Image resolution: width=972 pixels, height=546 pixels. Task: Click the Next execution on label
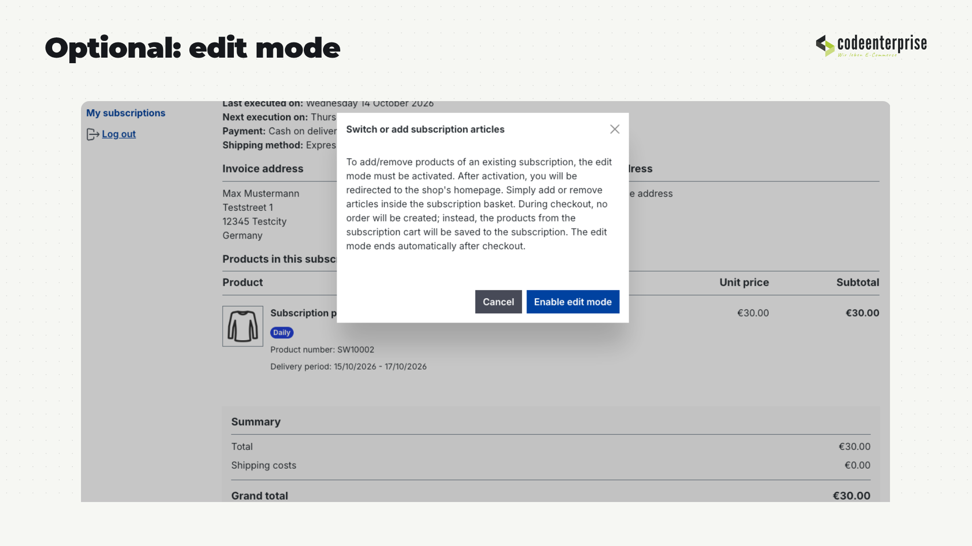(265, 117)
